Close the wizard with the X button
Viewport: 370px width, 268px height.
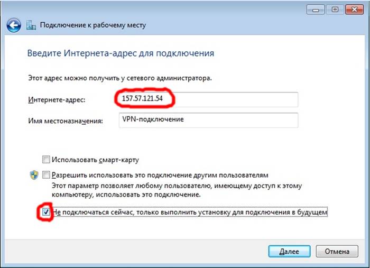(x=354, y=10)
